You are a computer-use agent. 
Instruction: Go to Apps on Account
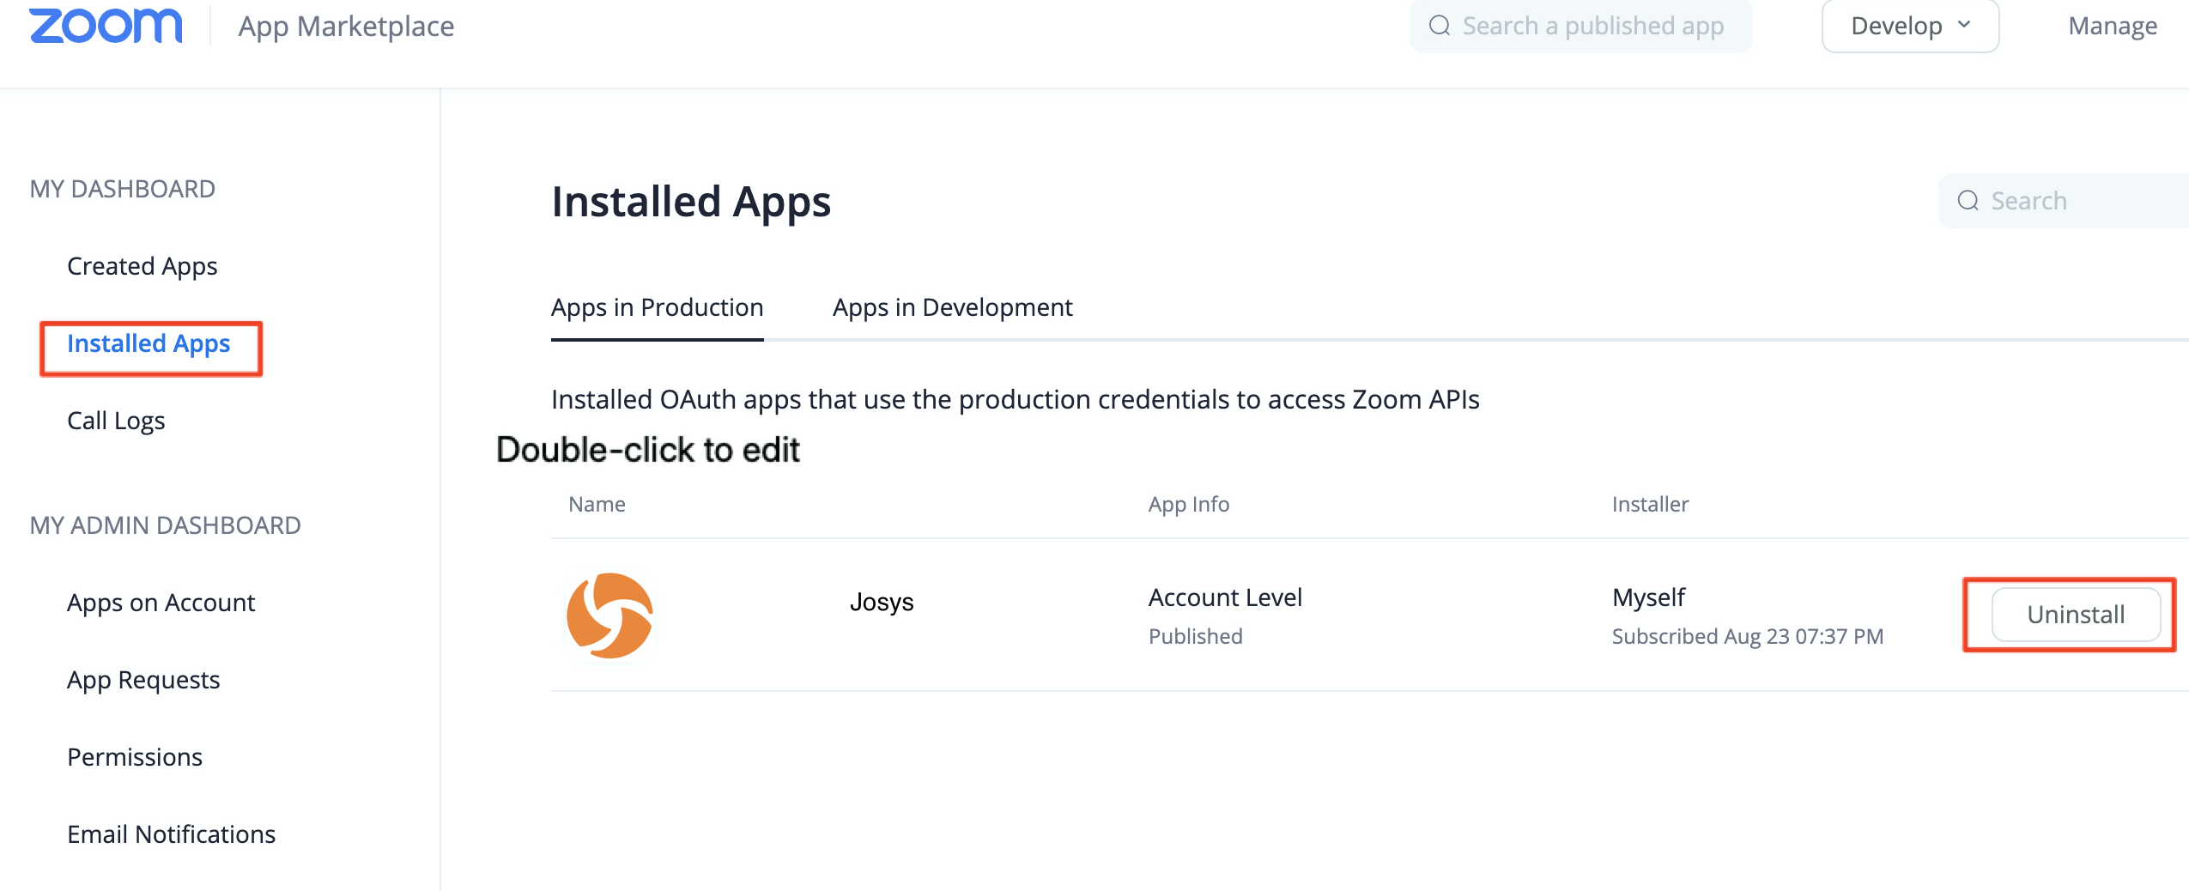pos(161,603)
